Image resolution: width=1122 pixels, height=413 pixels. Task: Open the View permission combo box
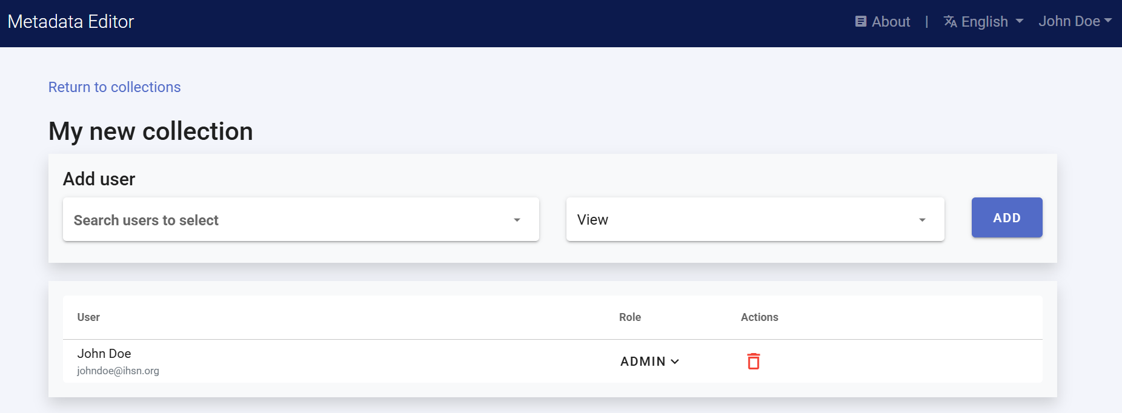[754, 219]
